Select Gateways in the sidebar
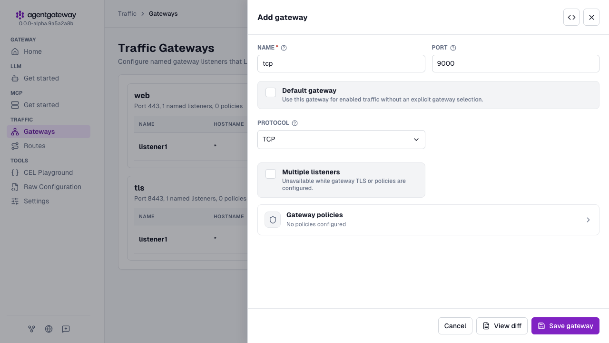The width and height of the screenshot is (609, 343). click(49, 131)
